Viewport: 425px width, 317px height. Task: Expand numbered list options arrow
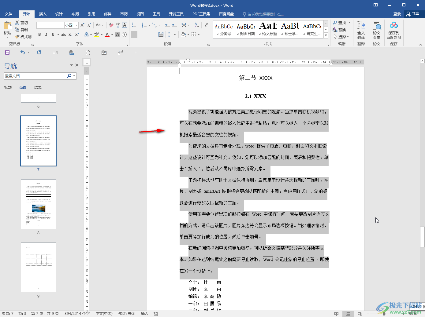(x=149, y=25)
